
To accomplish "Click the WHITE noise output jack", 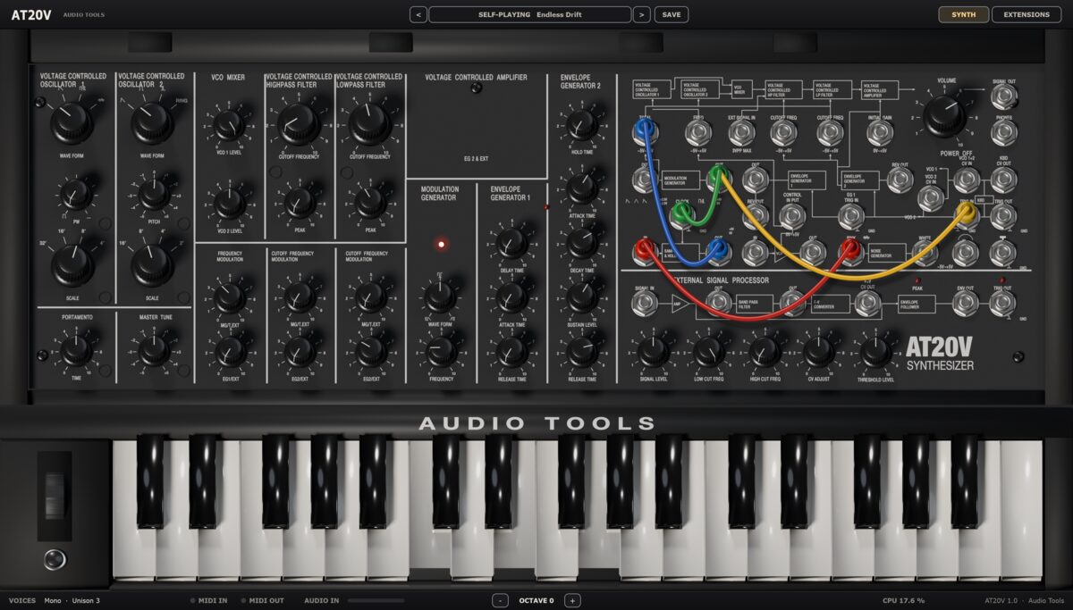I will tap(926, 253).
